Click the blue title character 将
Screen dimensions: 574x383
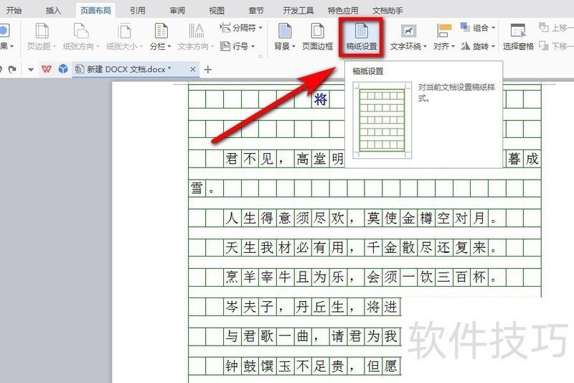pos(321,99)
